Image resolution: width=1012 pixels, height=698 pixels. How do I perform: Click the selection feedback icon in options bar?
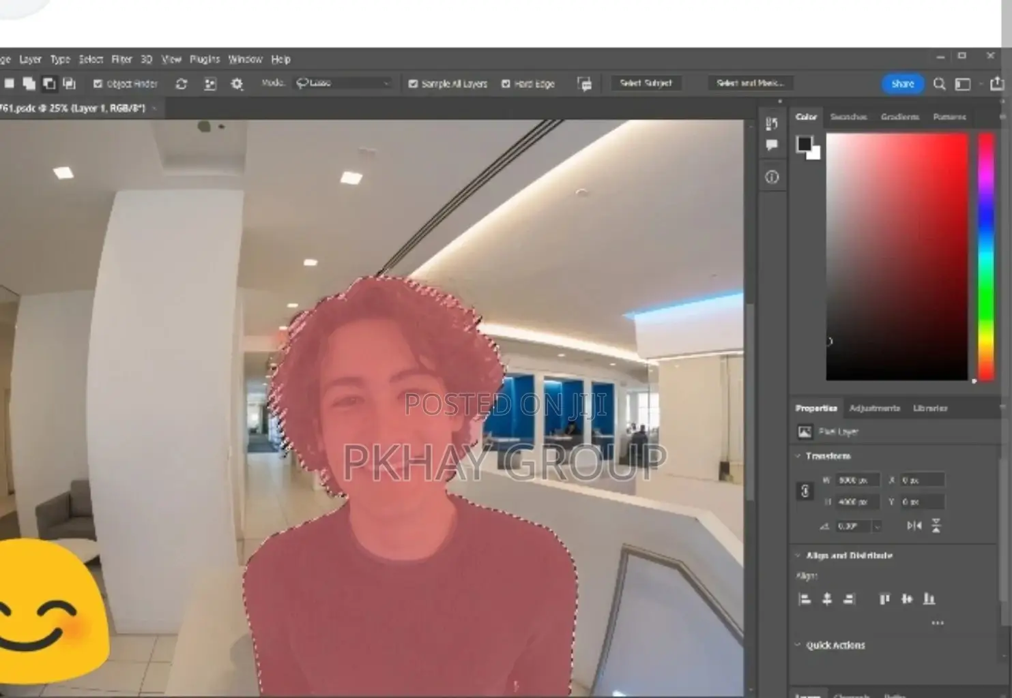pos(584,84)
